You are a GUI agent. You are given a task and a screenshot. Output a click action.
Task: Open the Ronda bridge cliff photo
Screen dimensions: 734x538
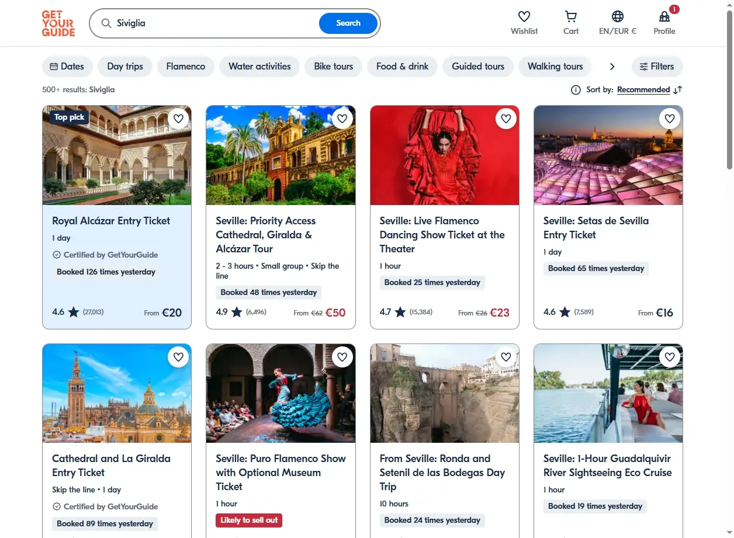click(x=445, y=393)
